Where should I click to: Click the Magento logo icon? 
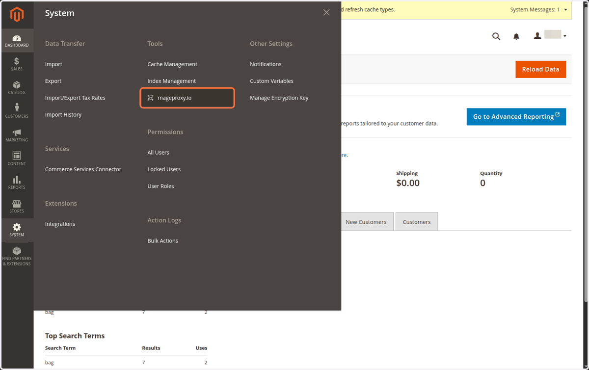coord(17,15)
